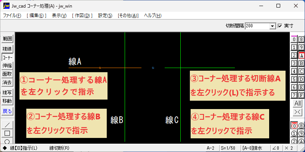Click the 戻る undo button
The width and height of the screenshot is (305, 152).
coord(7,111)
